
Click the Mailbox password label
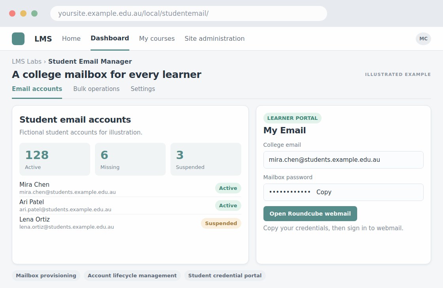click(x=288, y=177)
